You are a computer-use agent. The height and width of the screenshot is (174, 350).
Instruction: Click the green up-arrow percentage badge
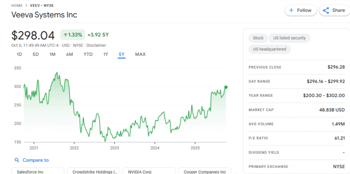click(x=72, y=35)
